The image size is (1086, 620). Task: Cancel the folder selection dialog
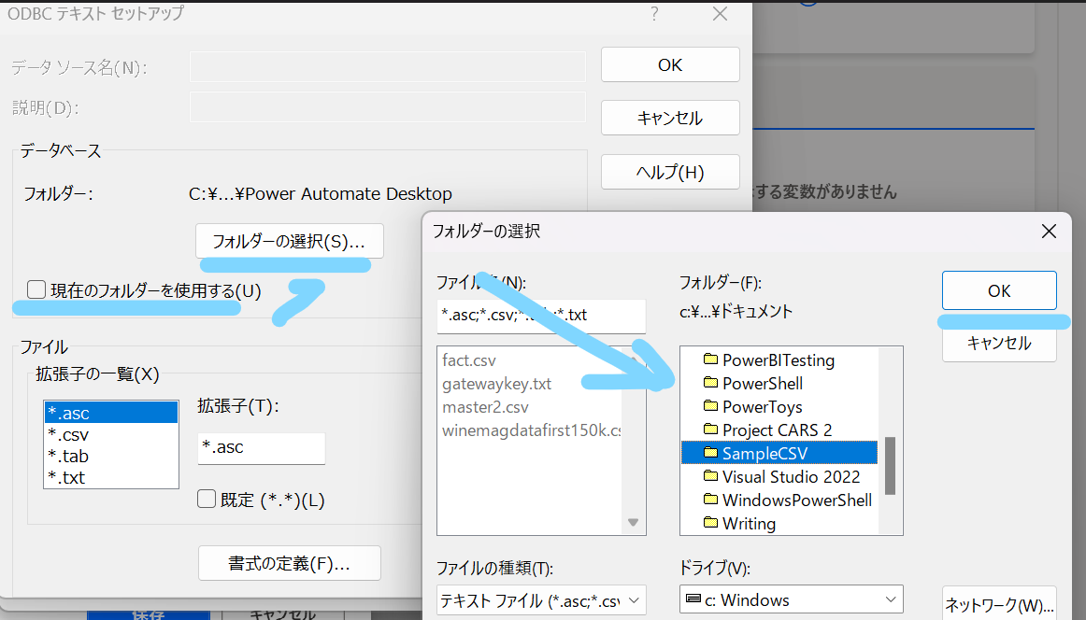click(x=999, y=344)
